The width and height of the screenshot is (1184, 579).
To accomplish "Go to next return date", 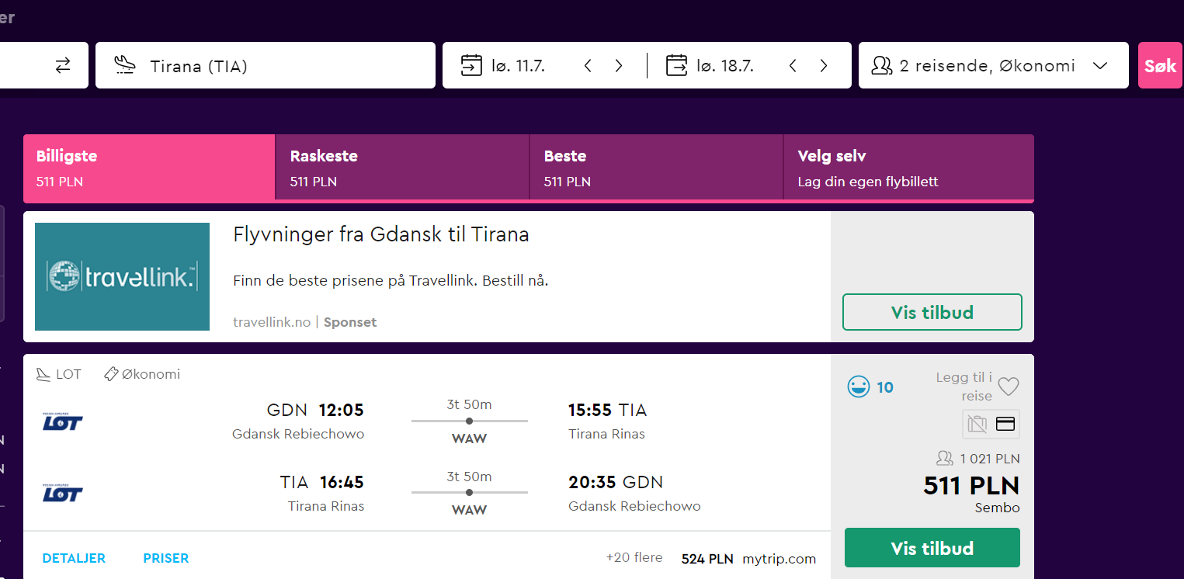I will click(824, 66).
